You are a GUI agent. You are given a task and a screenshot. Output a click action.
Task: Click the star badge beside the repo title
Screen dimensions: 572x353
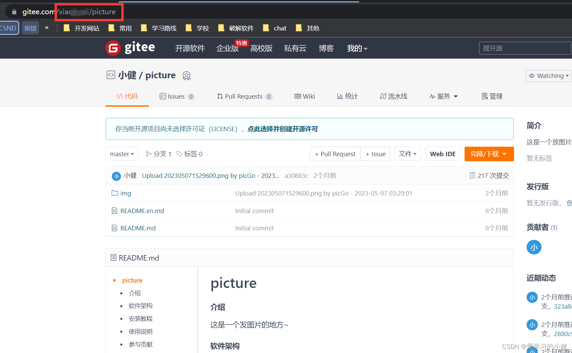(187, 76)
